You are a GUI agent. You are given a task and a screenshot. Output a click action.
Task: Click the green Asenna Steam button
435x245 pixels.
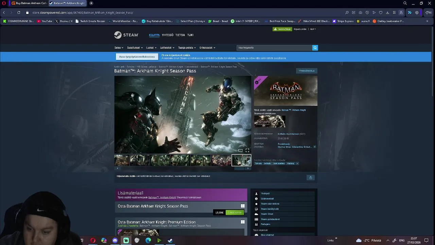(282, 29)
